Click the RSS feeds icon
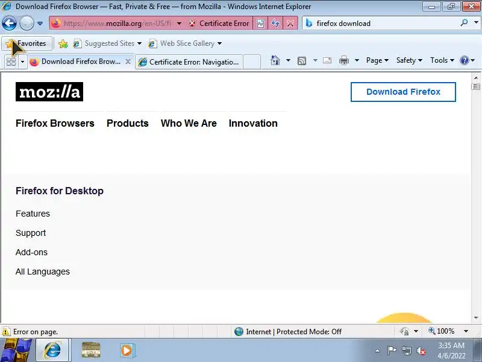The width and height of the screenshot is (482, 362). click(x=302, y=61)
